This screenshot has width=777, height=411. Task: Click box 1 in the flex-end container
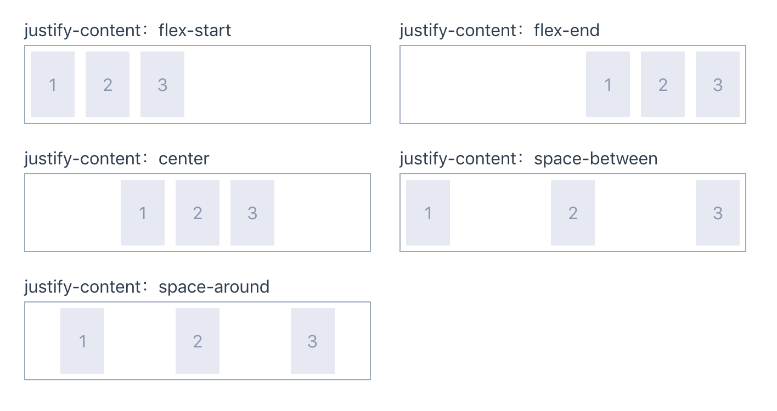click(608, 84)
